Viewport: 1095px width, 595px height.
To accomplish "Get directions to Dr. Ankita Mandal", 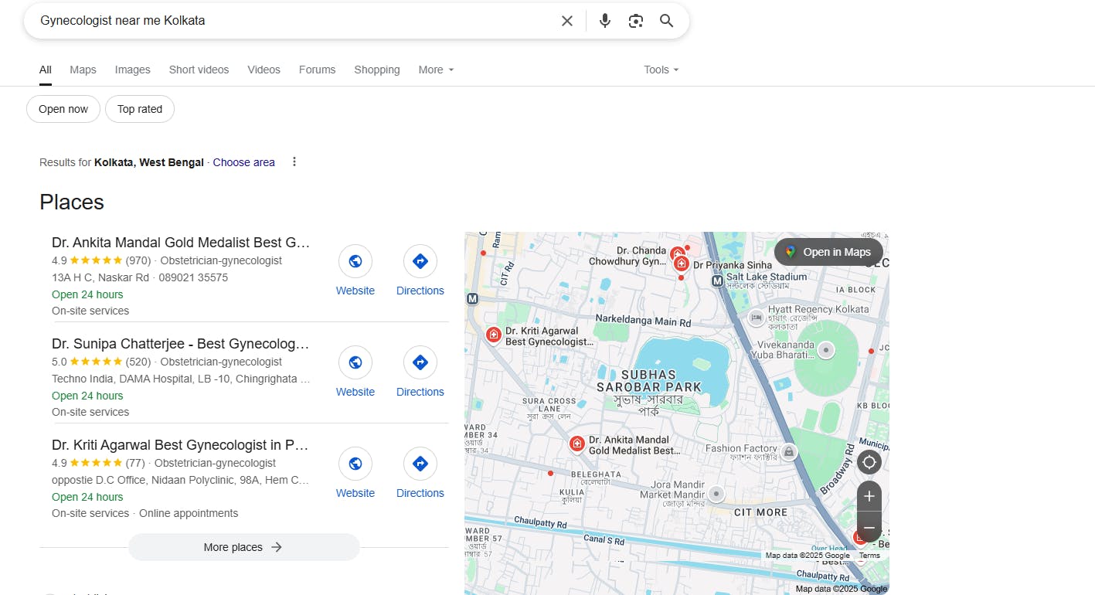I will pyautogui.click(x=420, y=261).
